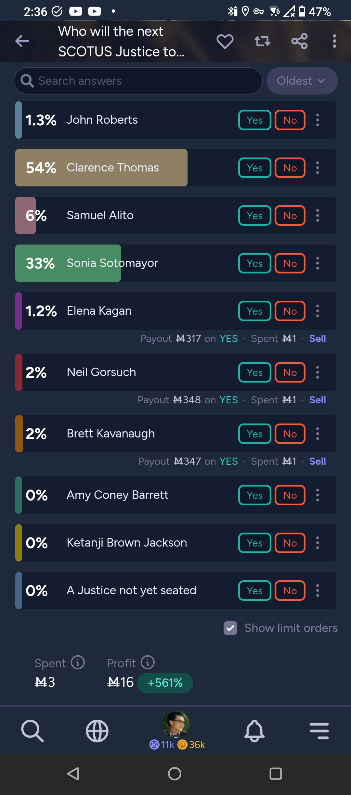This screenshot has width=351, height=795.
Task: Open header three-dot overflow menu
Action: (x=334, y=41)
